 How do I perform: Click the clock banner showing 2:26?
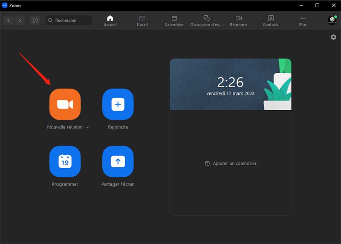click(x=230, y=84)
